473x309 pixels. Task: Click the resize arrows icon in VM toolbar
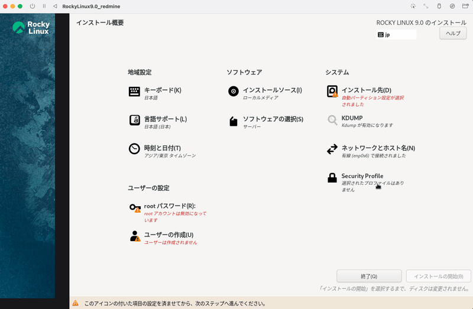[x=426, y=6]
